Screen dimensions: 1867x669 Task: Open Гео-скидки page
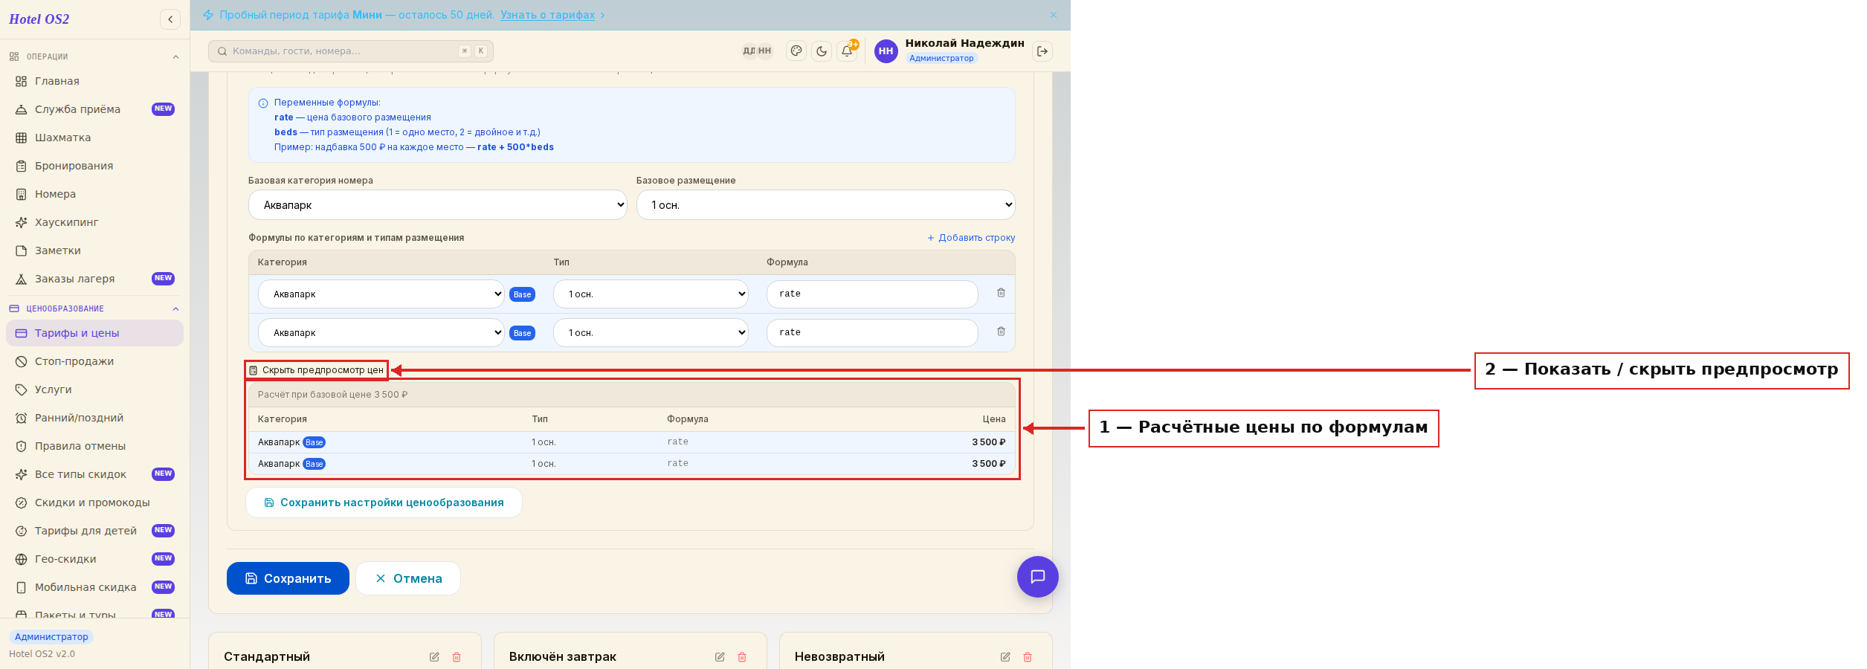click(94, 559)
